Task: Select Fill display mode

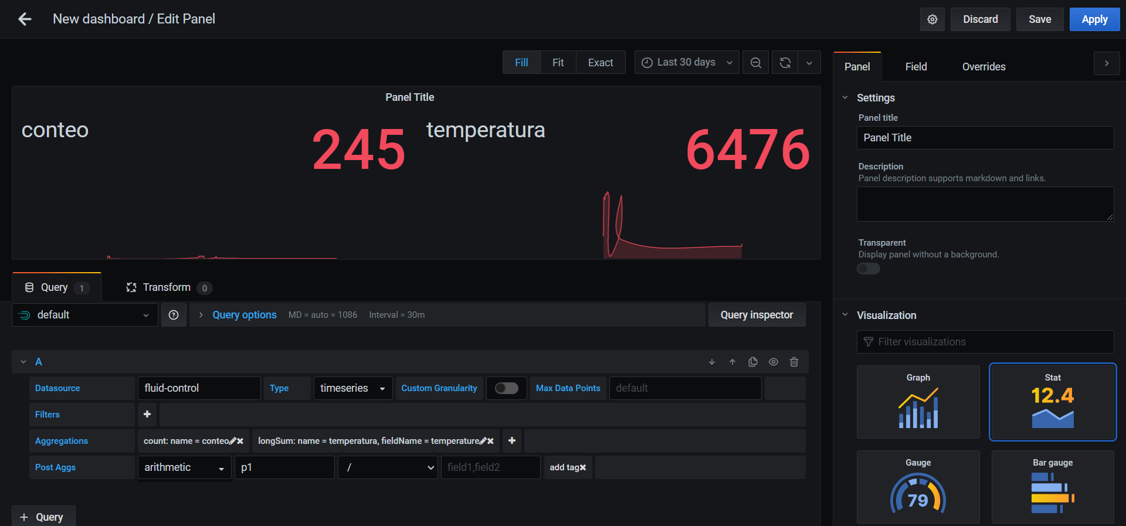Action: tap(521, 63)
